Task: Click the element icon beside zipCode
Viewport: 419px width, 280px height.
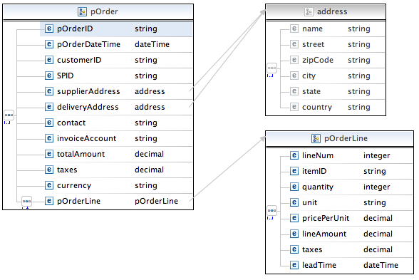Action: pos(294,60)
